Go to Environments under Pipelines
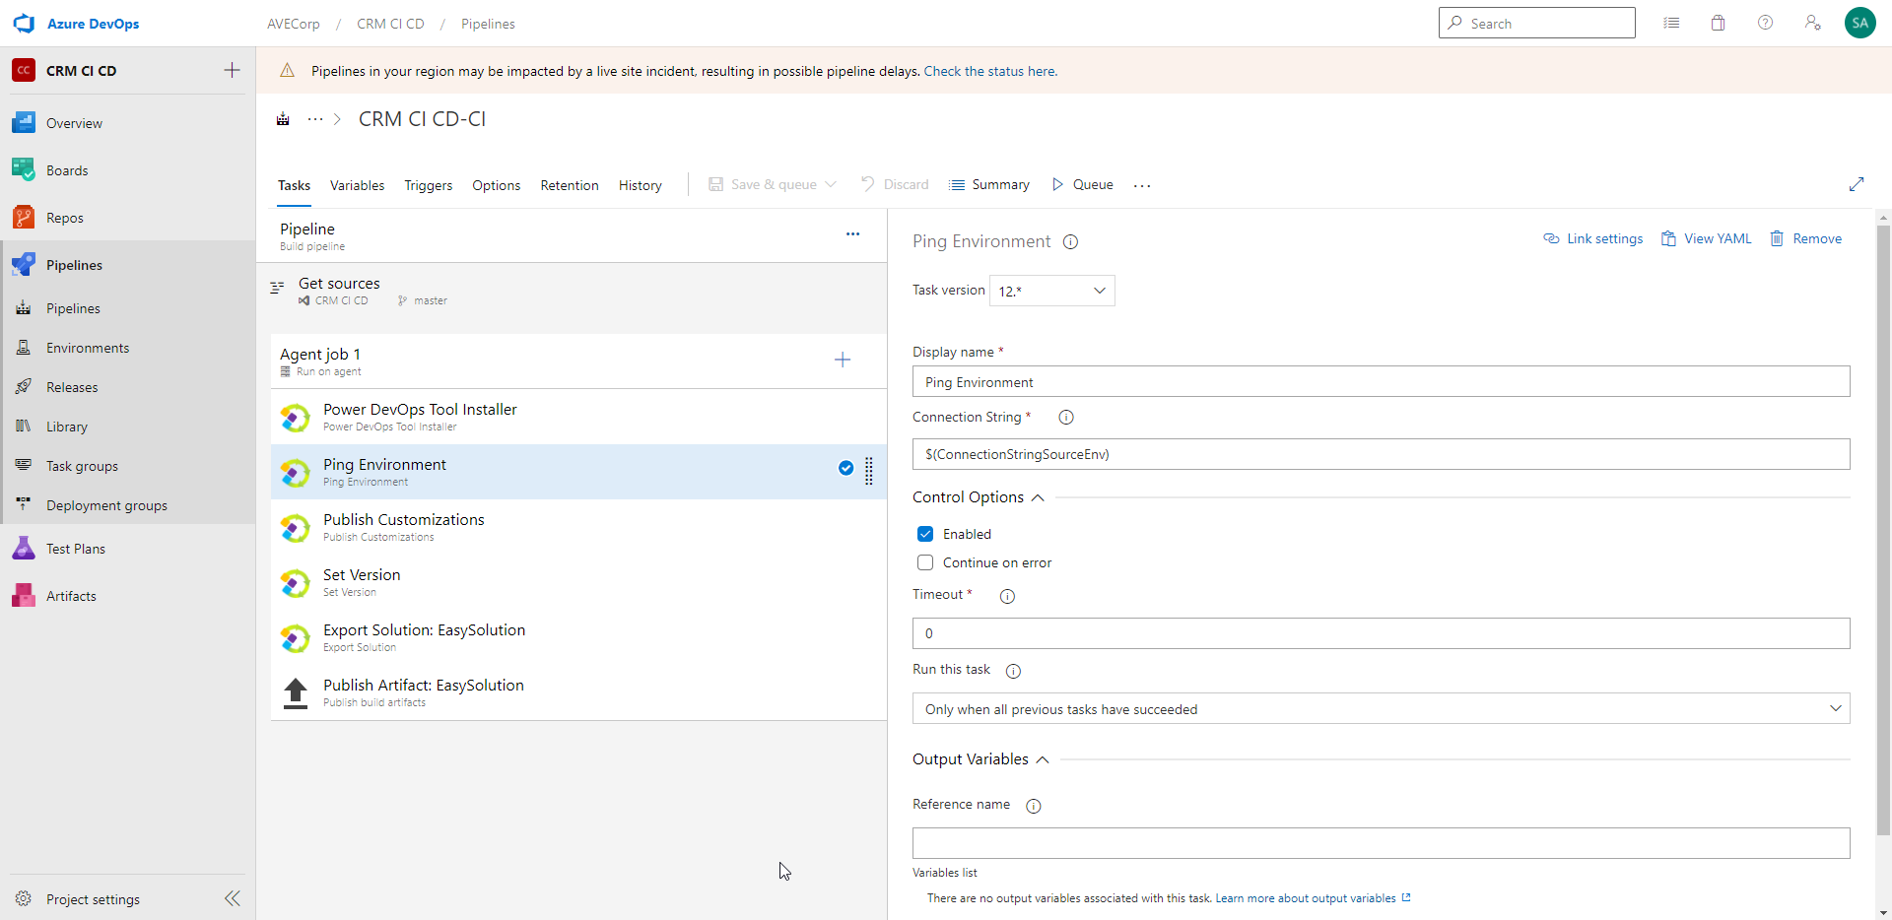The image size is (1892, 920). (88, 348)
